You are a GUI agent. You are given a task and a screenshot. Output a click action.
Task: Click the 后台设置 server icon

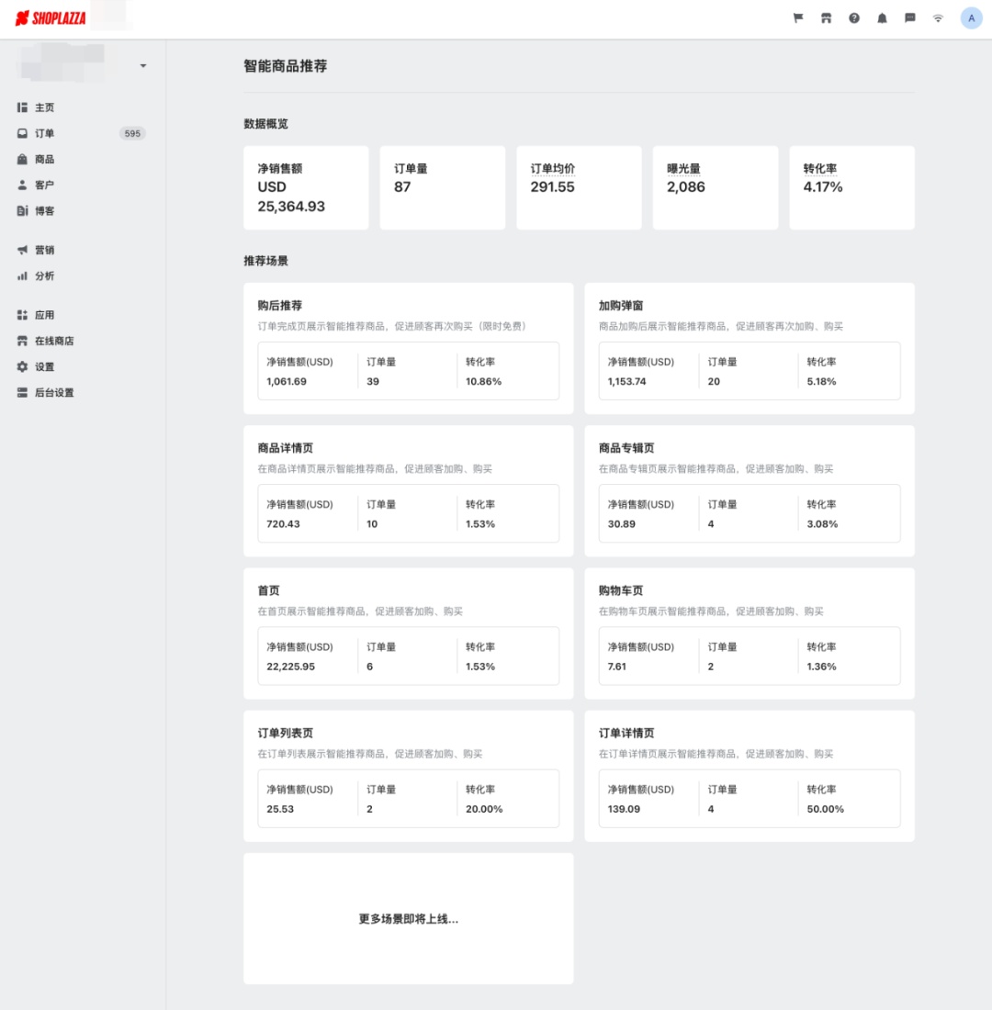(x=23, y=392)
